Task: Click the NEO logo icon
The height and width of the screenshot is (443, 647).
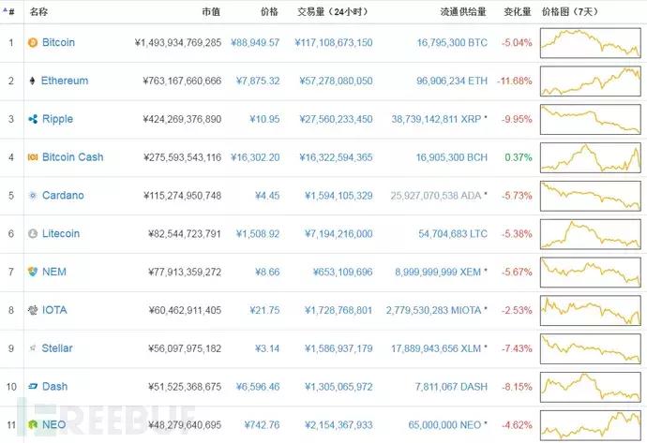Action: coord(33,424)
